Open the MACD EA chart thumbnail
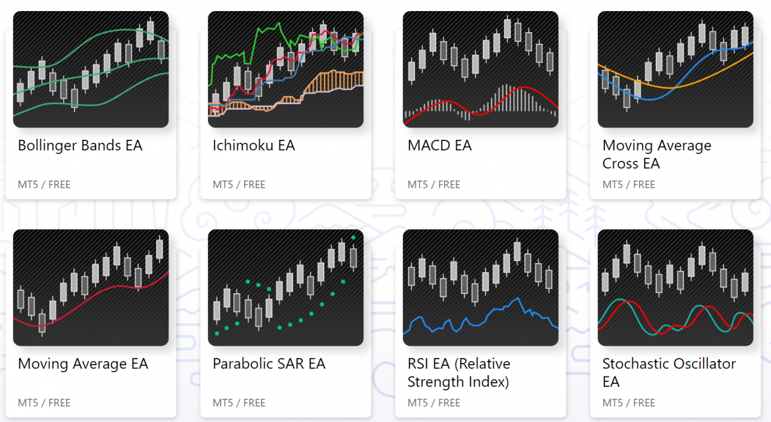 point(480,70)
